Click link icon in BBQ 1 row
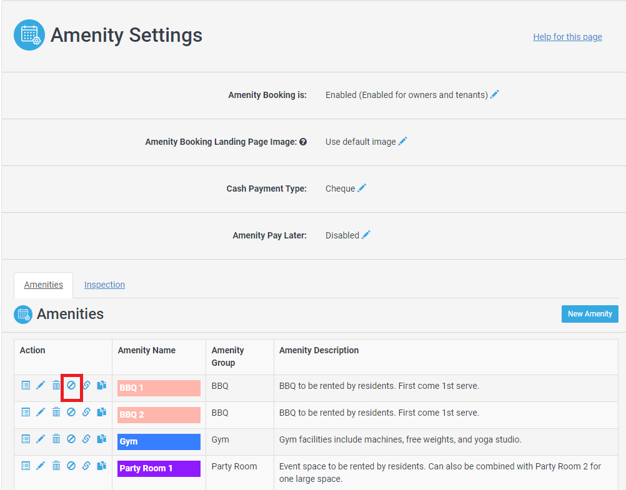Screen dimensions: 626x490 [x=86, y=386]
